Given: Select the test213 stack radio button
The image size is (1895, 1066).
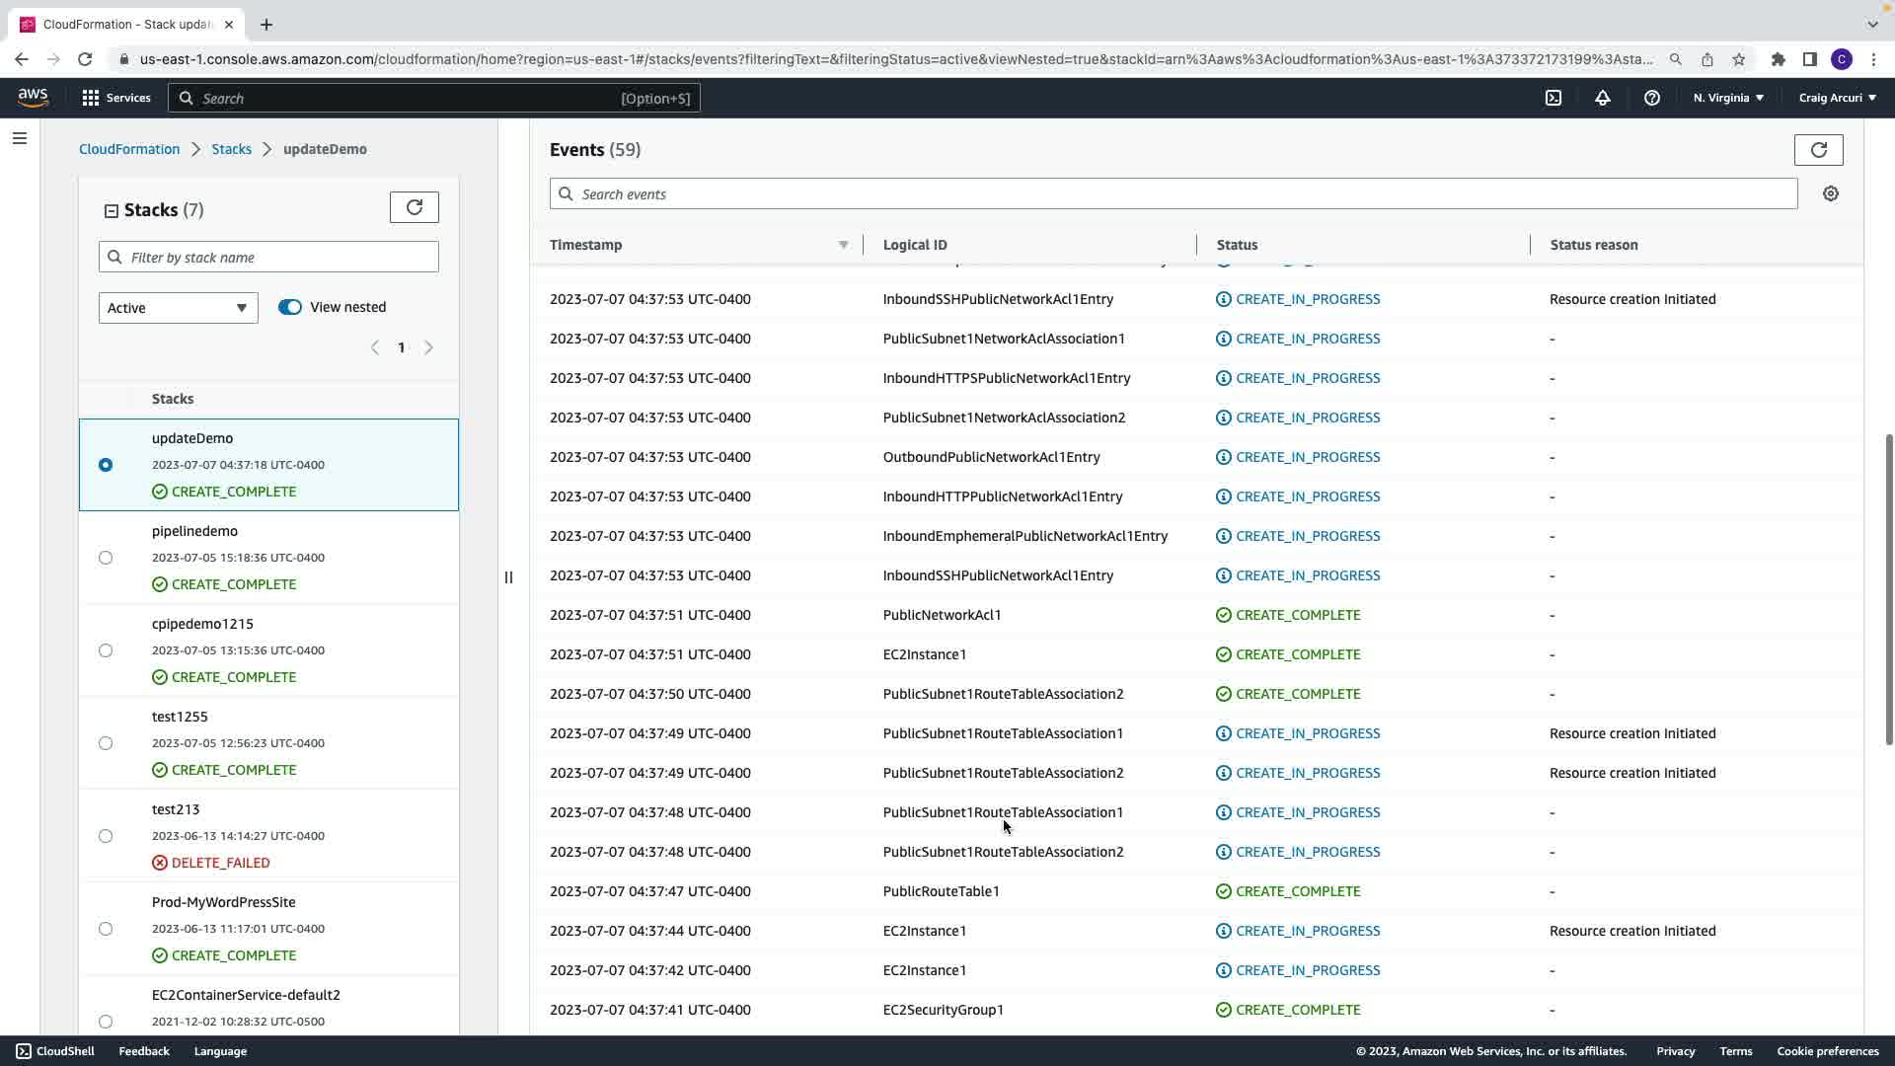Looking at the screenshot, I should 106,836.
